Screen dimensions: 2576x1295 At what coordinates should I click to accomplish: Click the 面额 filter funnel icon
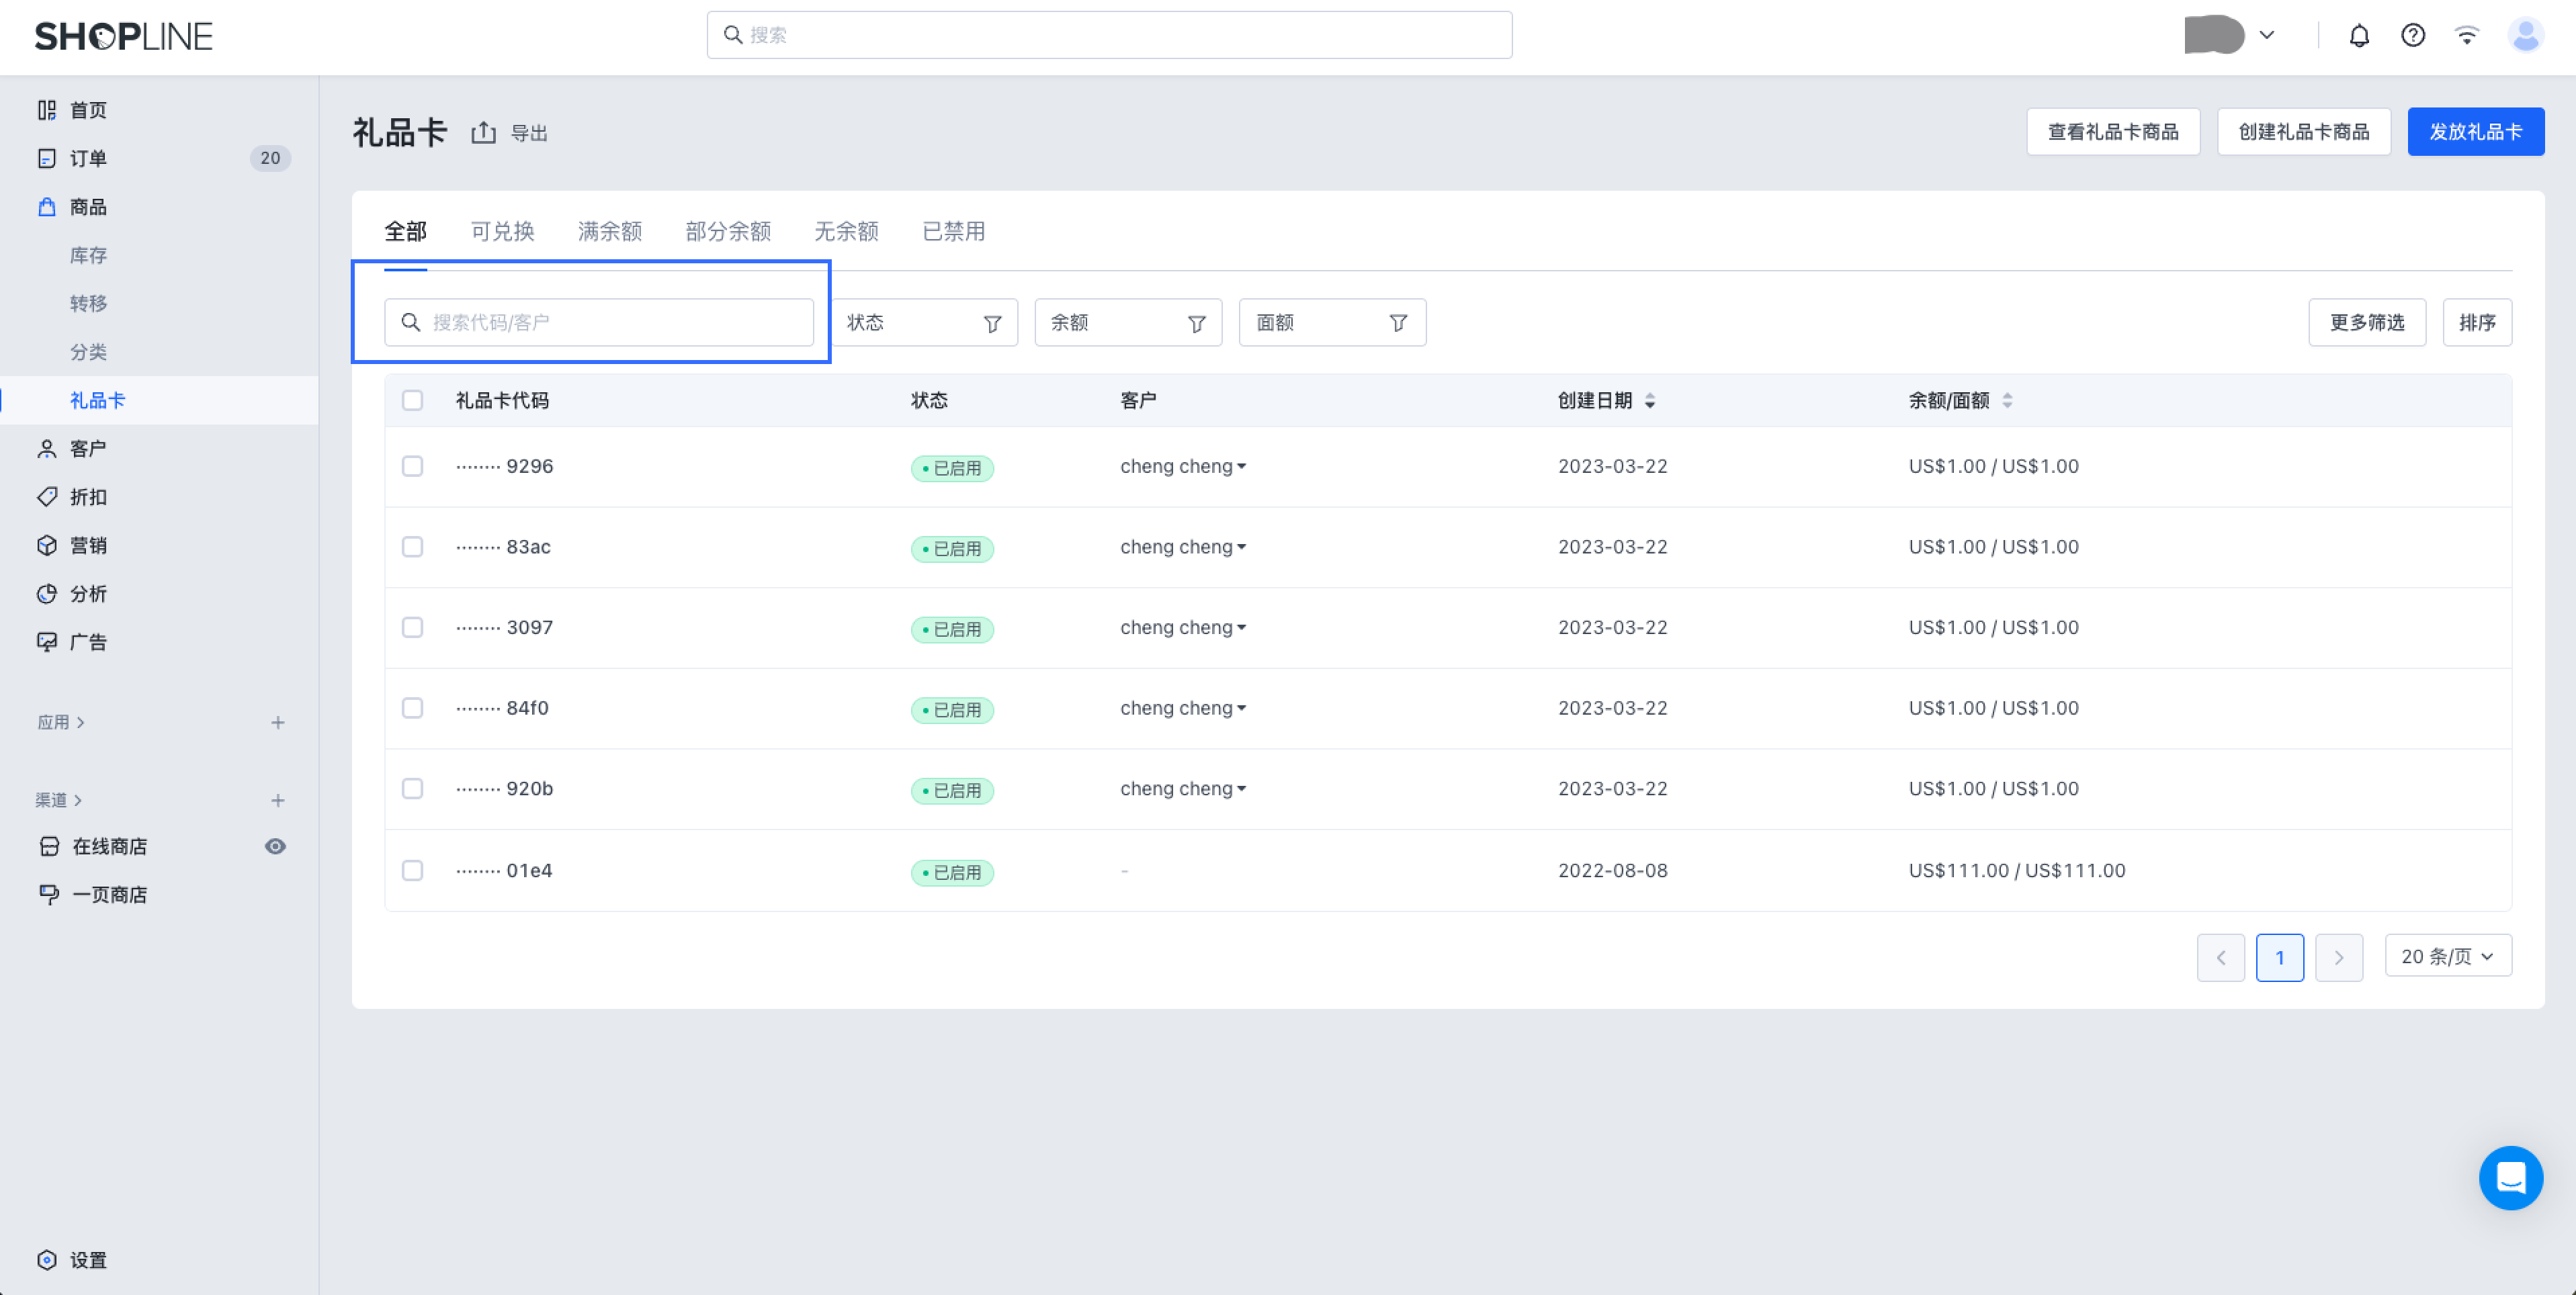1399,323
